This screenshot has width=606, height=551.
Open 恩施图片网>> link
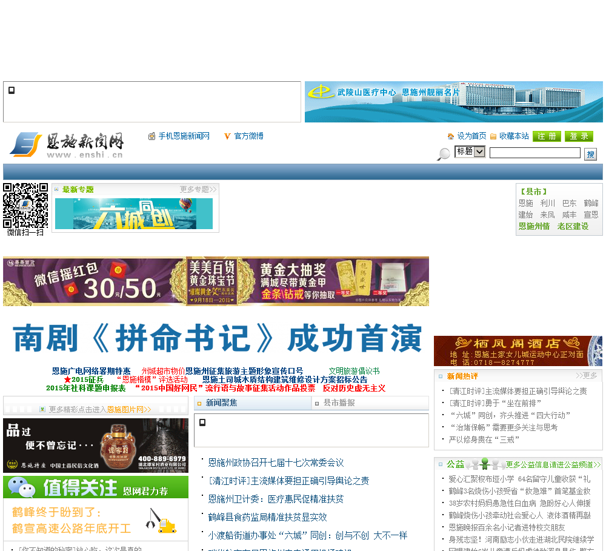[x=129, y=410]
